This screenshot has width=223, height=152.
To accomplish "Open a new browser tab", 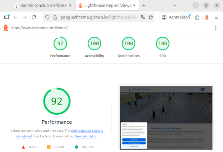I will tap(144, 6).
